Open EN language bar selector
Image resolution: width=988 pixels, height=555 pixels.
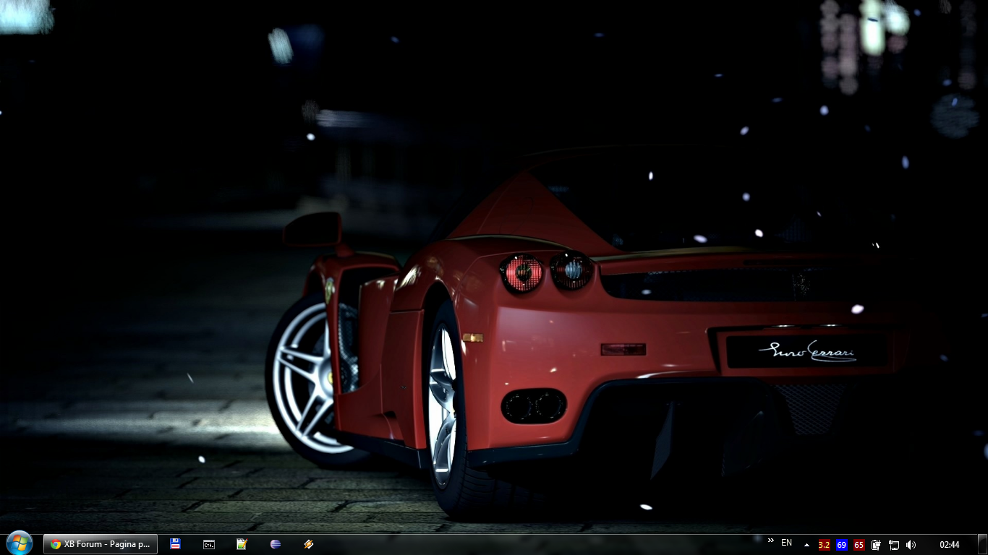coord(786,543)
